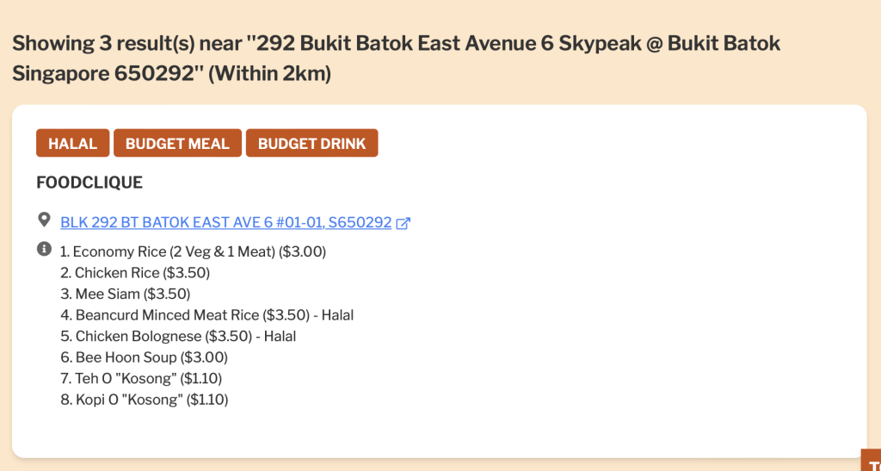This screenshot has width=881, height=471.
Task: Click the external link icon after S650292
Action: point(403,223)
